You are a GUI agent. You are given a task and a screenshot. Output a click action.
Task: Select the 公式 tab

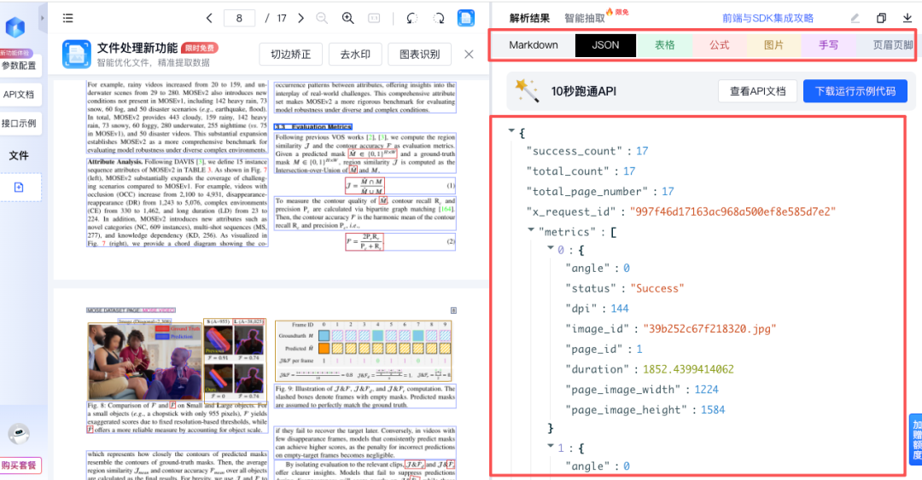719,45
